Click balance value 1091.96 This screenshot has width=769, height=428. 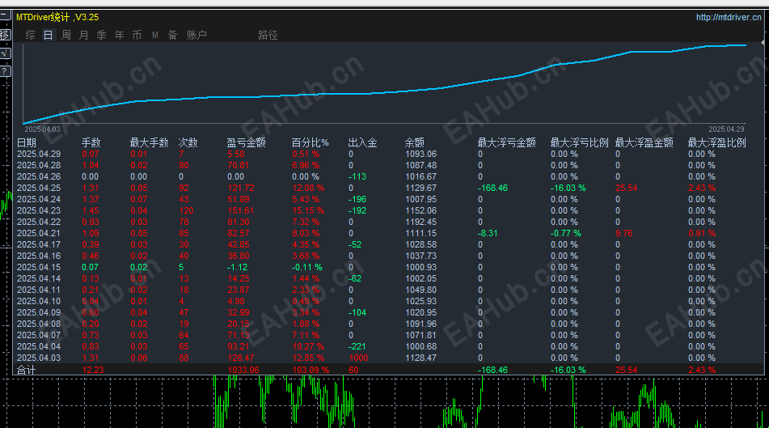(x=420, y=324)
